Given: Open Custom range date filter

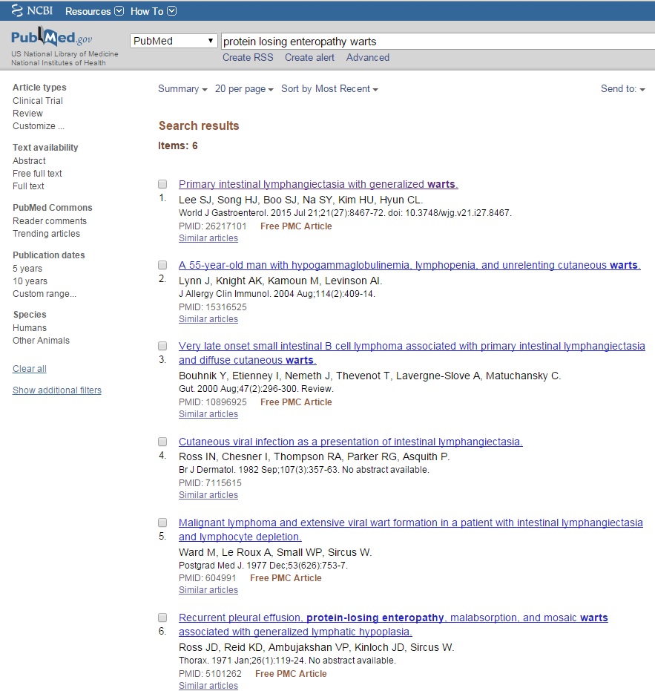Looking at the screenshot, I should [45, 294].
